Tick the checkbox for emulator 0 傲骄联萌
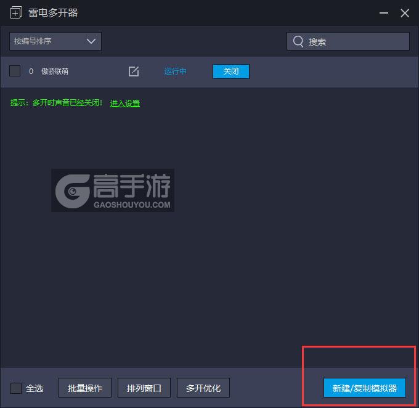Screen dimensions: 419x408 click(x=15, y=71)
